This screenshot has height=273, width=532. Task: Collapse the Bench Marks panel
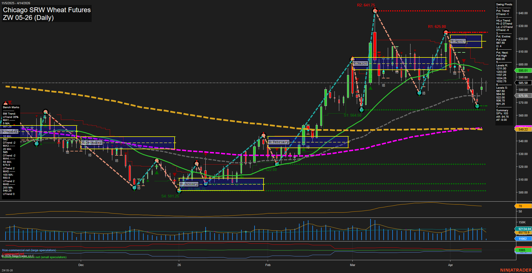click(11, 107)
